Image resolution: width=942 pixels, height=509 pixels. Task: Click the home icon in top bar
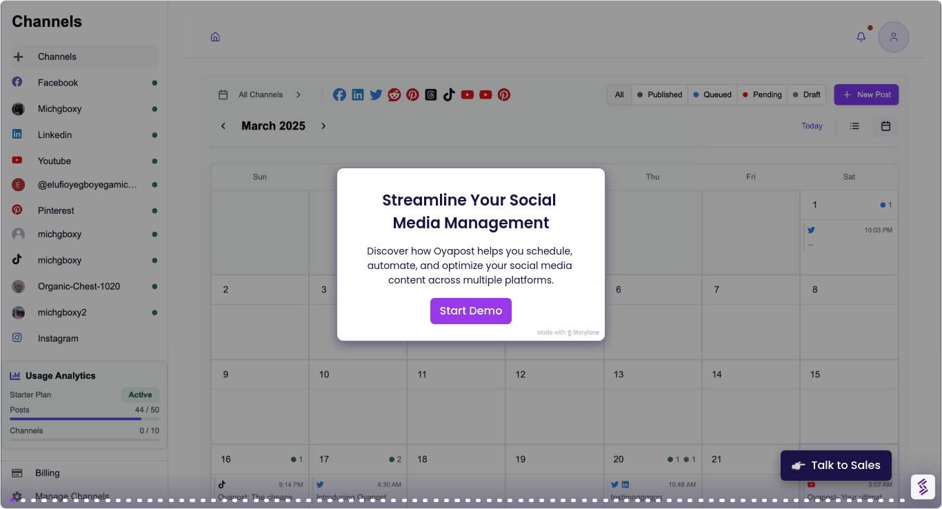tap(215, 37)
